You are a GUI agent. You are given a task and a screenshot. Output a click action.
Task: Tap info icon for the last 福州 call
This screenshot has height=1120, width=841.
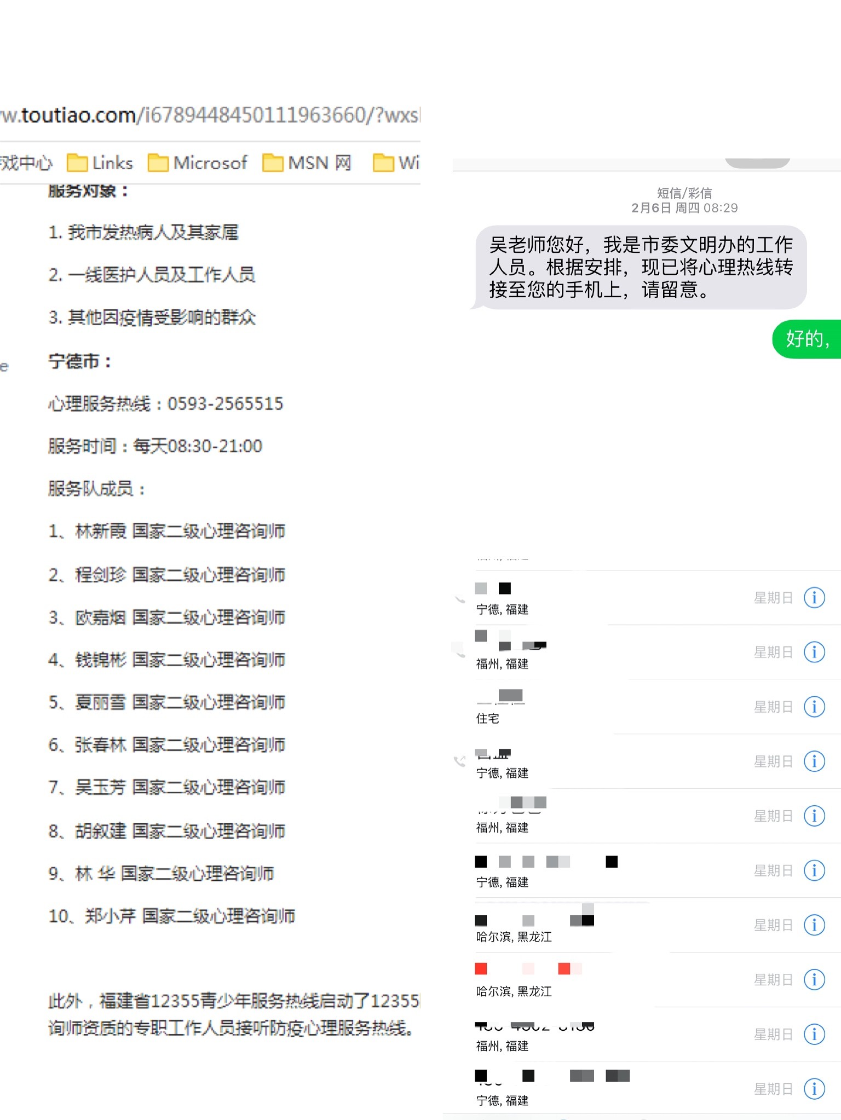coord(814,1034)
